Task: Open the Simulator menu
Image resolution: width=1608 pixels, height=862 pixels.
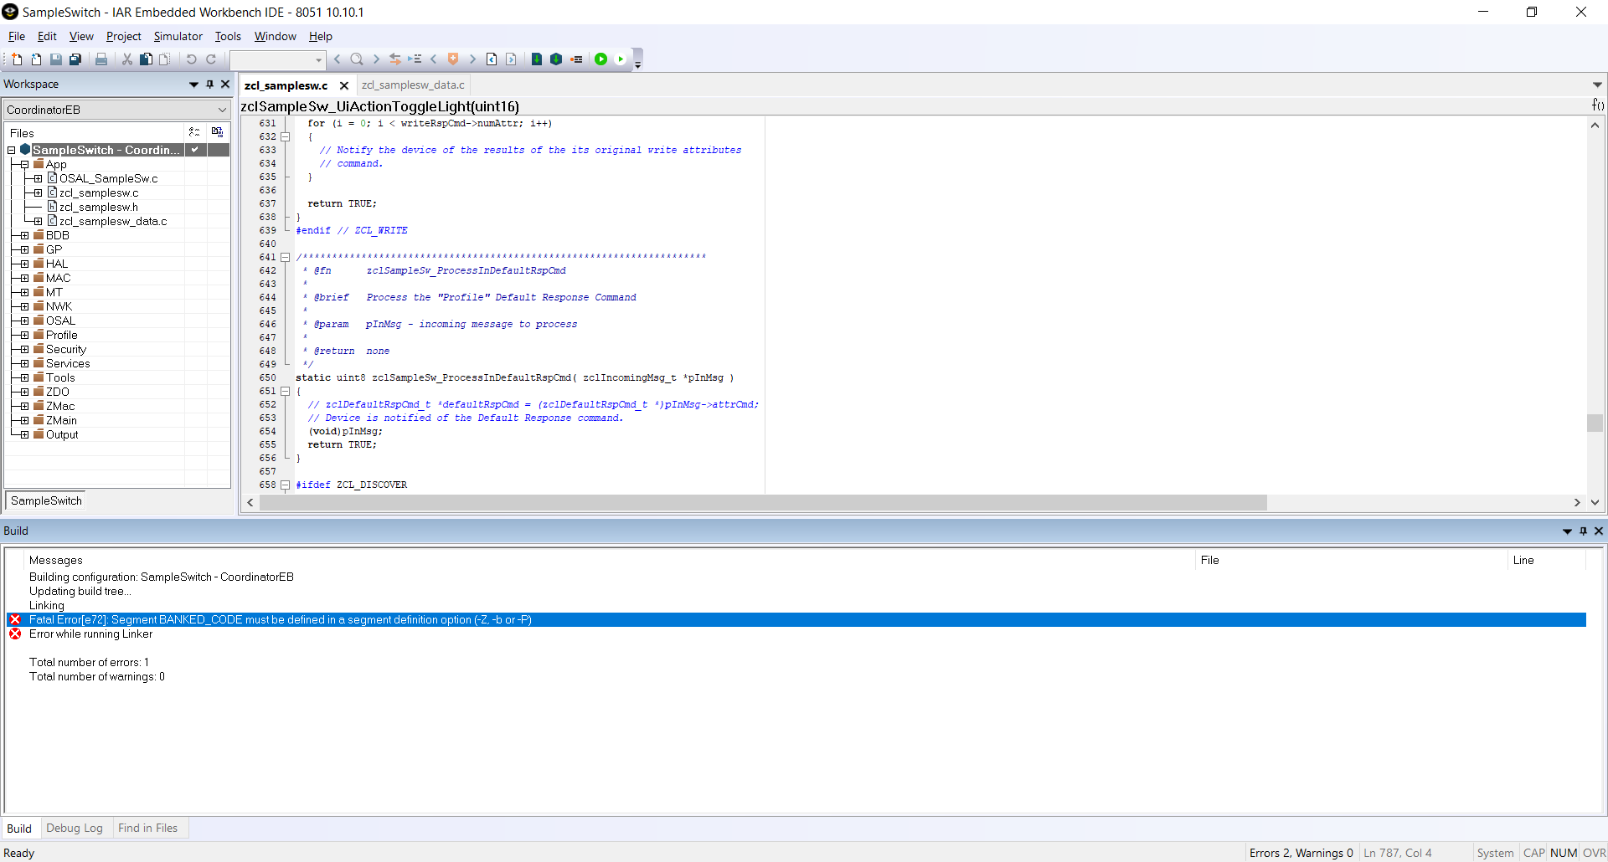Action: click(178, 36)
